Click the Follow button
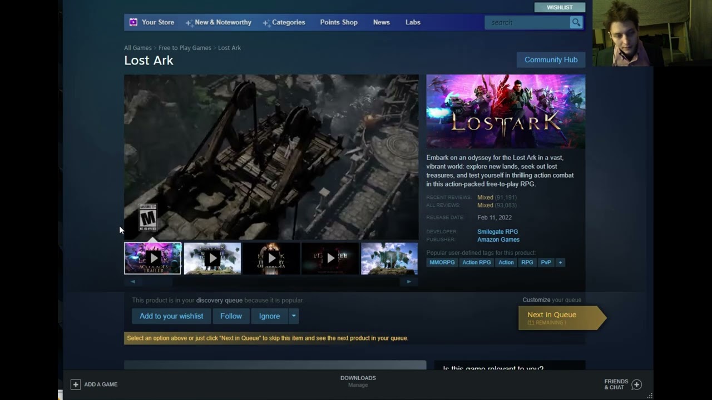The image size is (712, 400). coord(231,316)
